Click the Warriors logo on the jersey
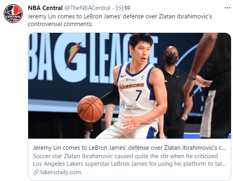The image size is (233, 181). tap(131, 86)
